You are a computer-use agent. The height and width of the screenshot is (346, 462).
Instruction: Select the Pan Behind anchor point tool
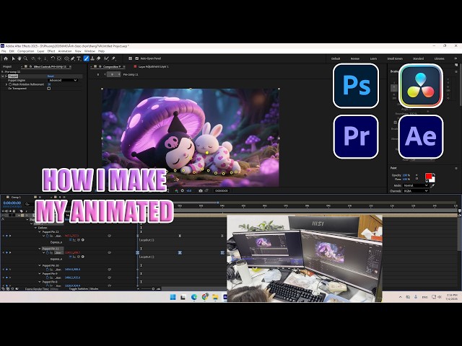pos(59,58)
